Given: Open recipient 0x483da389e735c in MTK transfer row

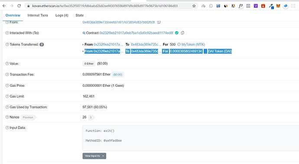Looking at the screenshot, I should click(146, 44).
